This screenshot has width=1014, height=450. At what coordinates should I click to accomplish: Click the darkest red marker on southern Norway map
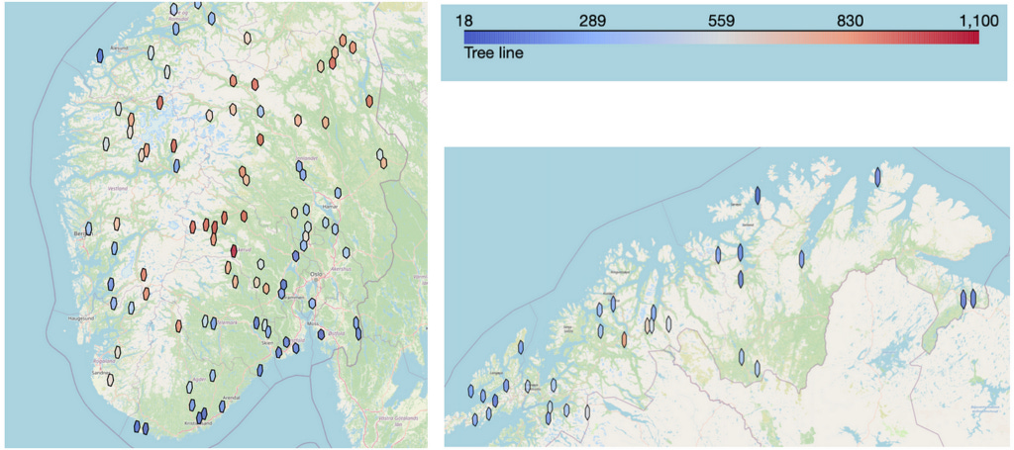coord(234,251)
